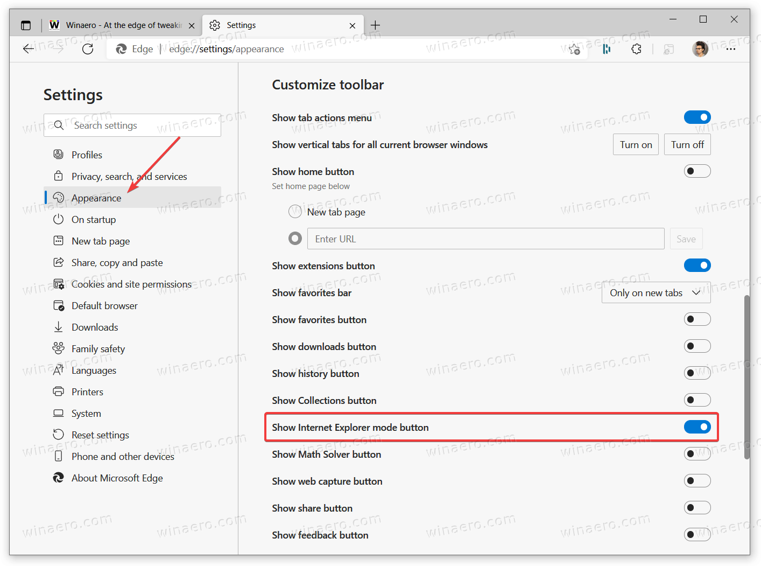Enable the Show share button toggle

pyautogui.click(x=697, y=508)
